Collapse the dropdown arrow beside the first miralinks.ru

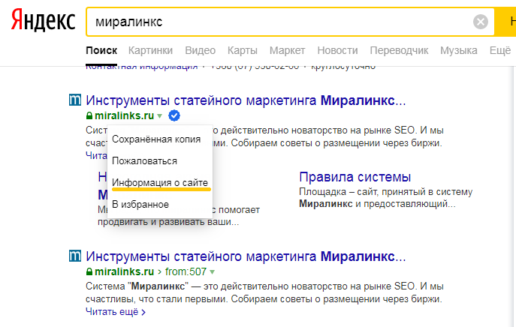click(x=159, y=116)
